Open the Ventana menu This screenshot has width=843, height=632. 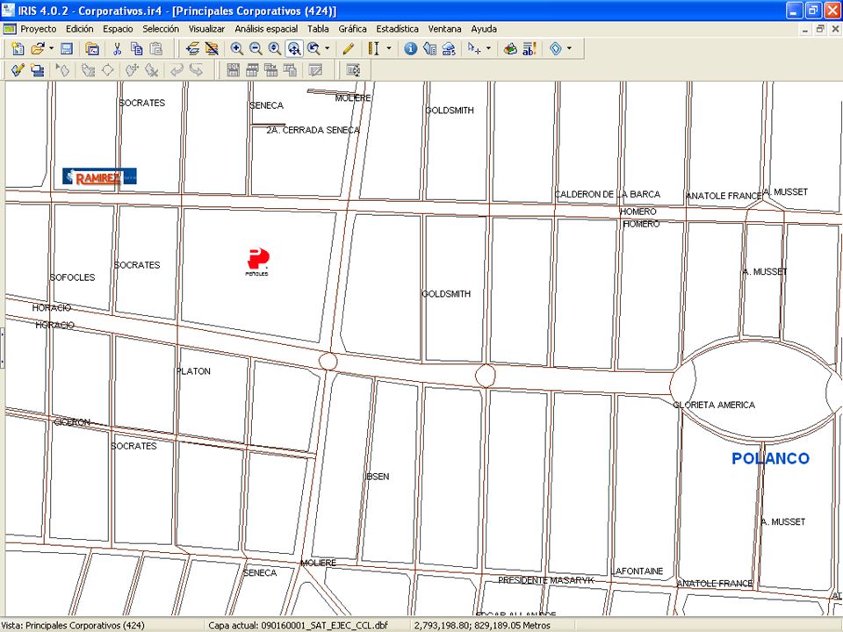(444, 29)
